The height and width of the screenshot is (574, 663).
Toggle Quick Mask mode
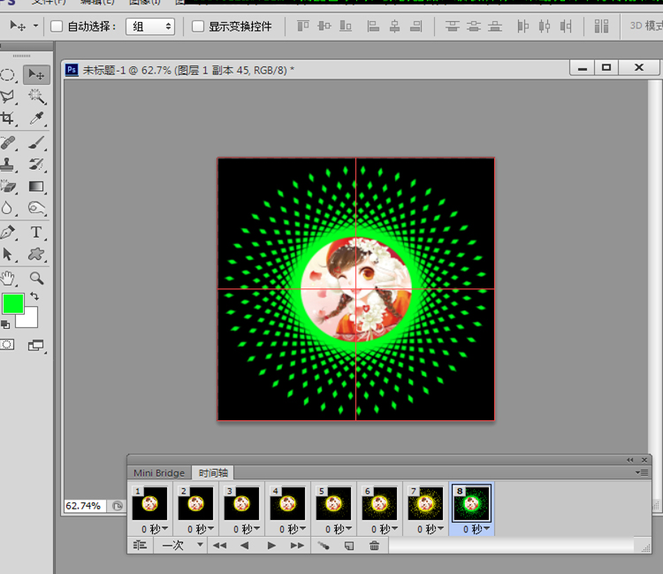point(7,345)
